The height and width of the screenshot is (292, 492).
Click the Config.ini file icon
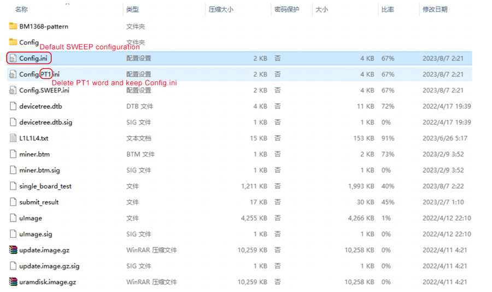[13, 58]
